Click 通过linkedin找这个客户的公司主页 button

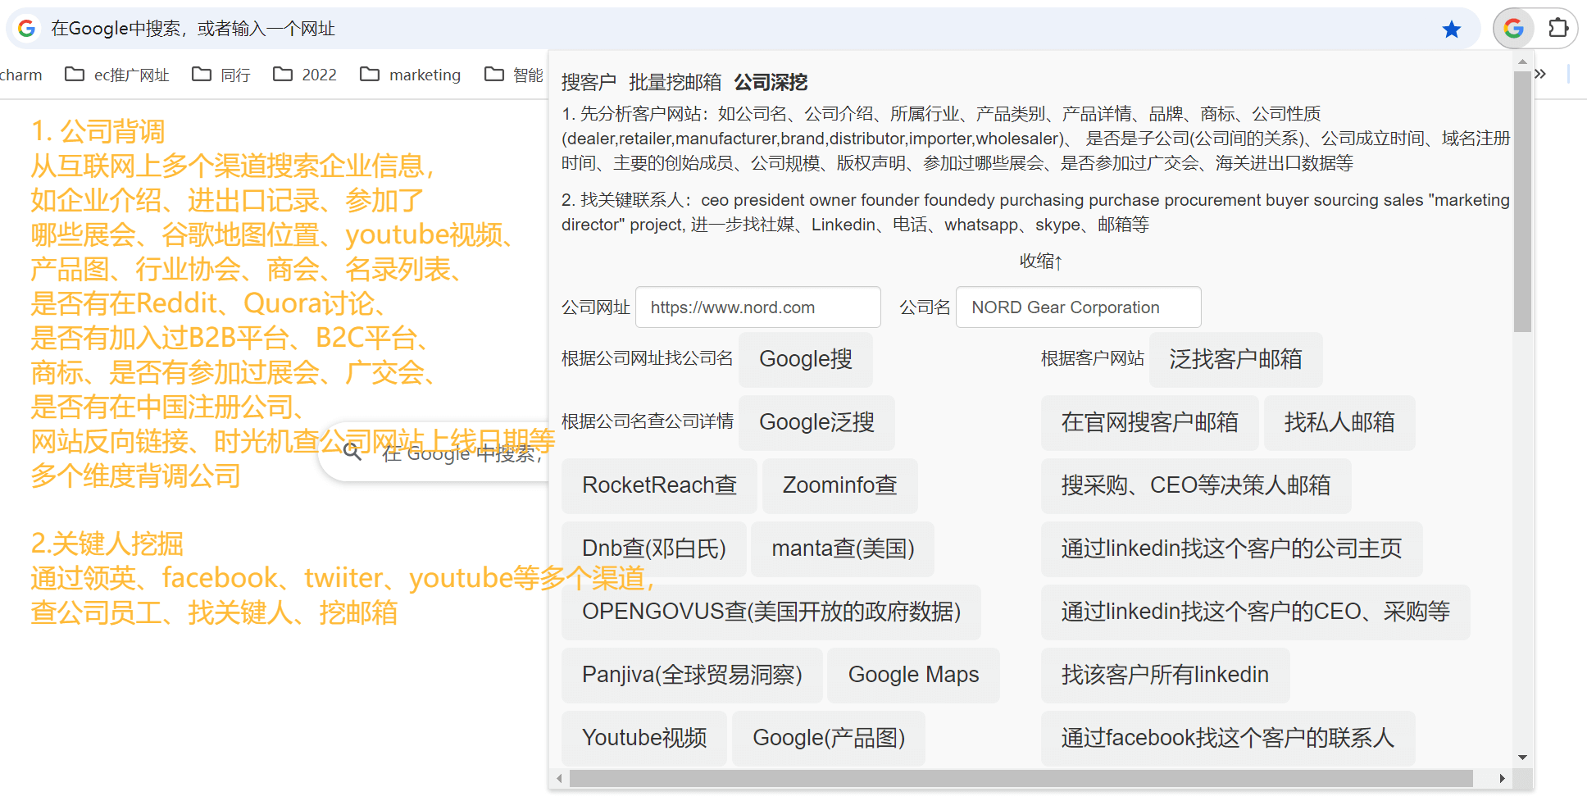coord(1231,548)
